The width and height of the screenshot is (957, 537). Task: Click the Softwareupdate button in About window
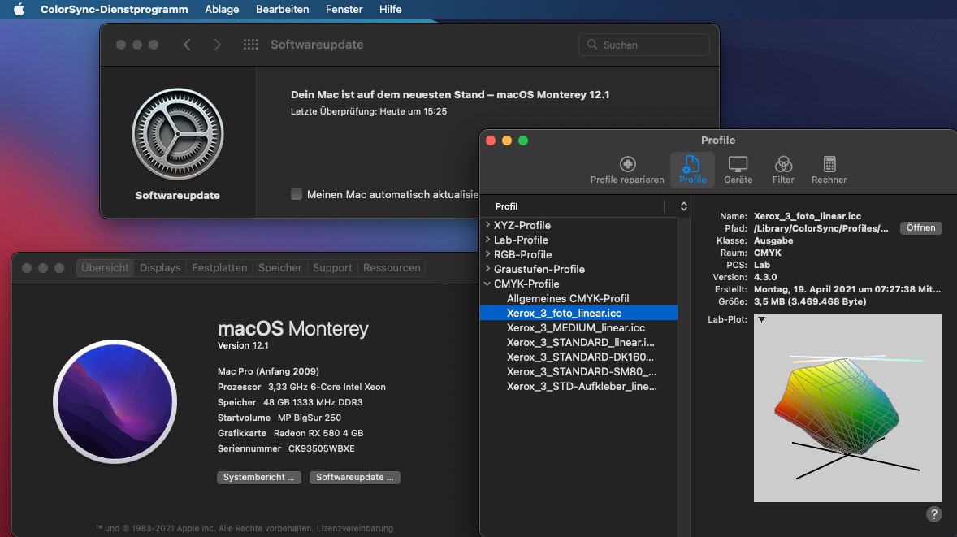(x=354, y=477)
